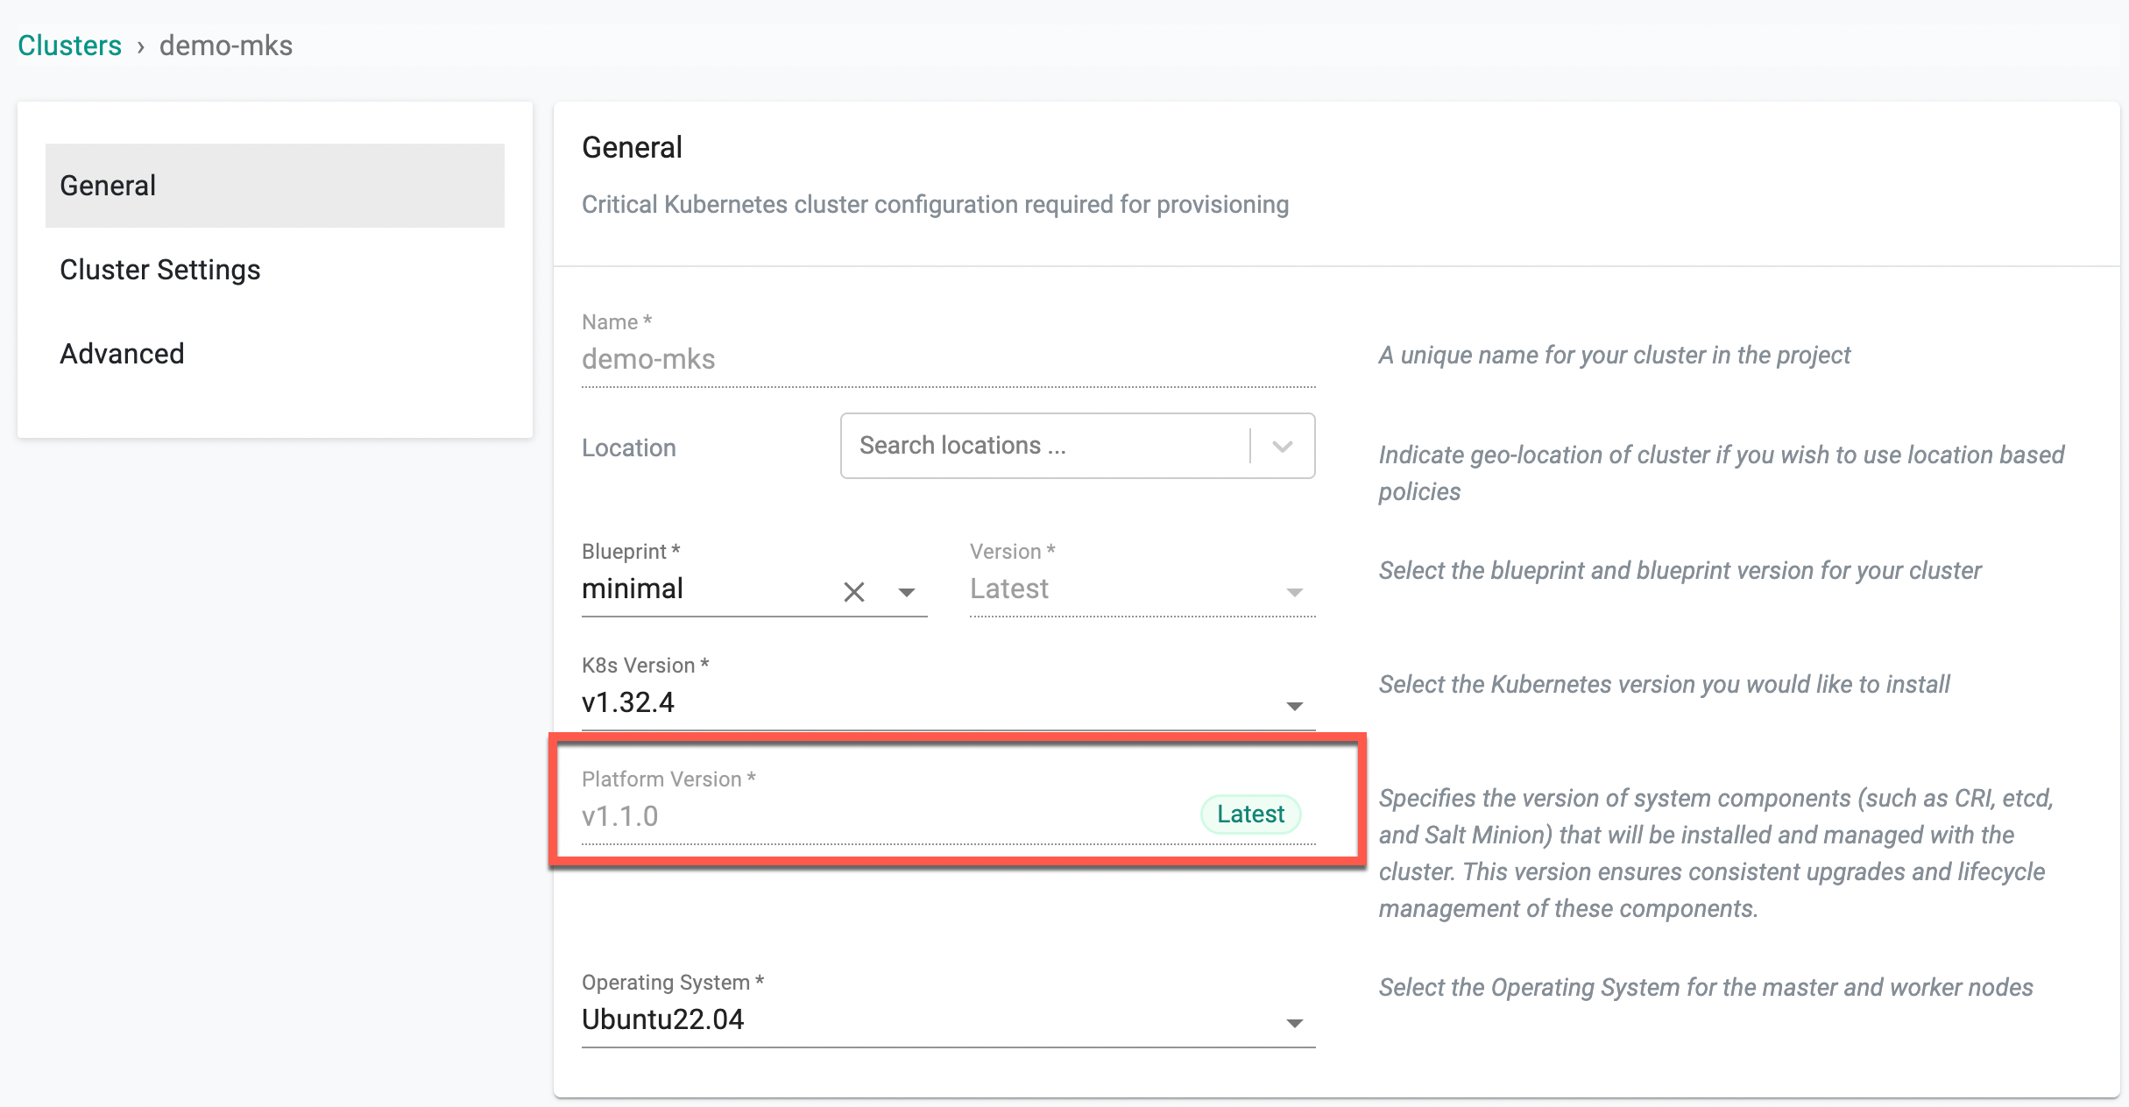Click the Name field containing demo-mks
This screenshot has width=2129, height=1107.
point(946,359)
